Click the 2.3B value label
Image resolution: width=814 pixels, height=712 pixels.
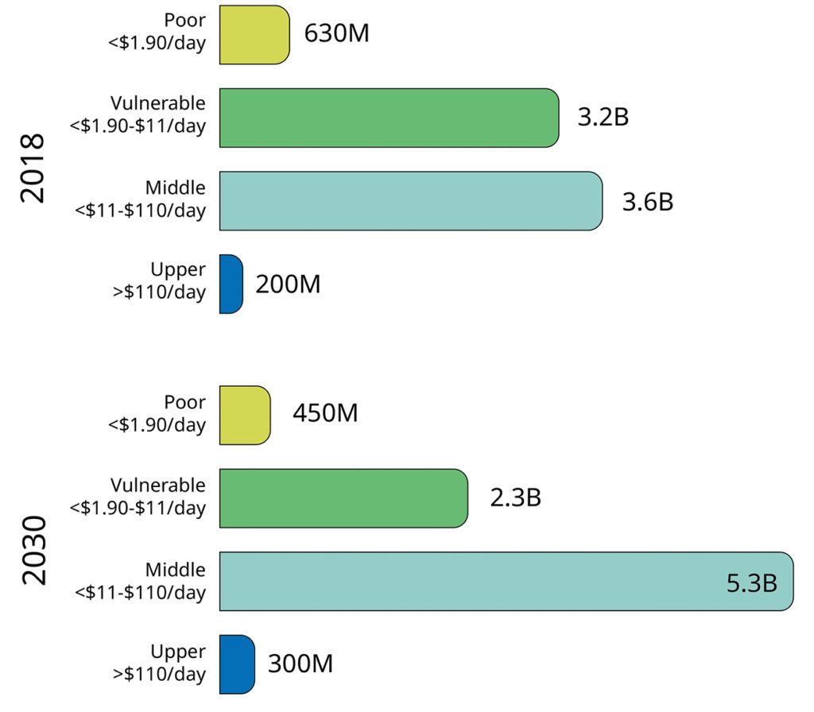point(515,497)
